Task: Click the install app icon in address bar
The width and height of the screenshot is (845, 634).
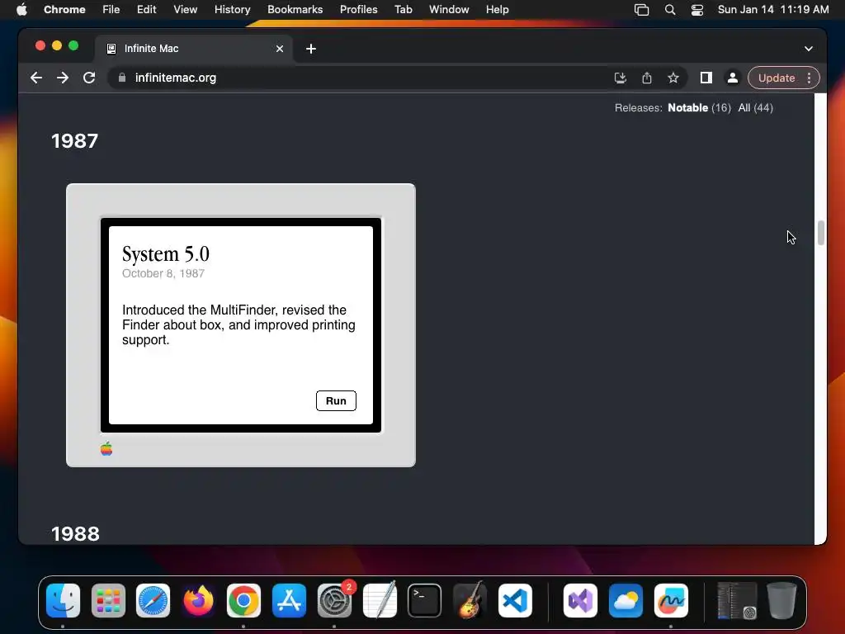Action: pyautogui.click(x=621, y=78)
